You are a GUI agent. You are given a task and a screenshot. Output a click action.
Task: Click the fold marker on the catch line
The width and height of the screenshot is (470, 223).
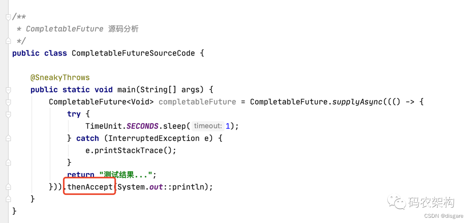8,138
